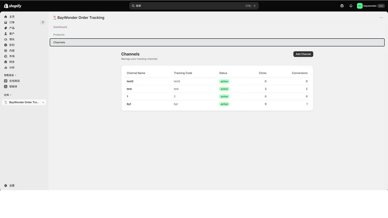Open the 主页 home page
Viewport: 388px width, 218px height.
(x=12, y=17)
